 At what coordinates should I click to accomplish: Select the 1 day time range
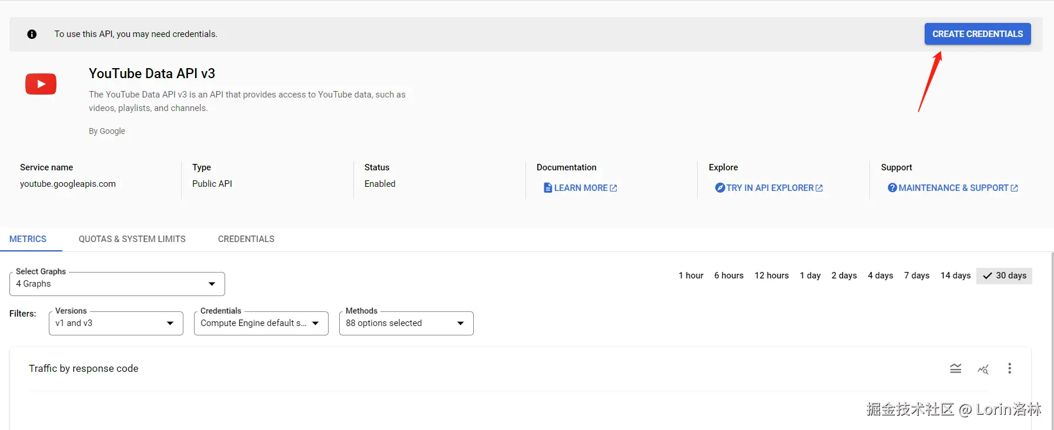coord(810,276)
